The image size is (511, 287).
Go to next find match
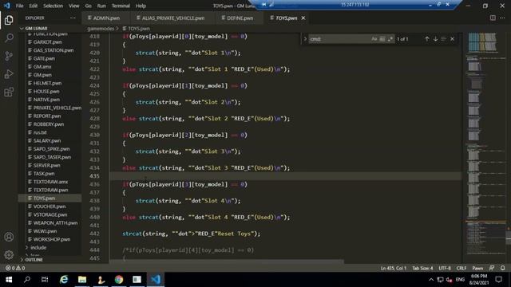click(435, 39)
